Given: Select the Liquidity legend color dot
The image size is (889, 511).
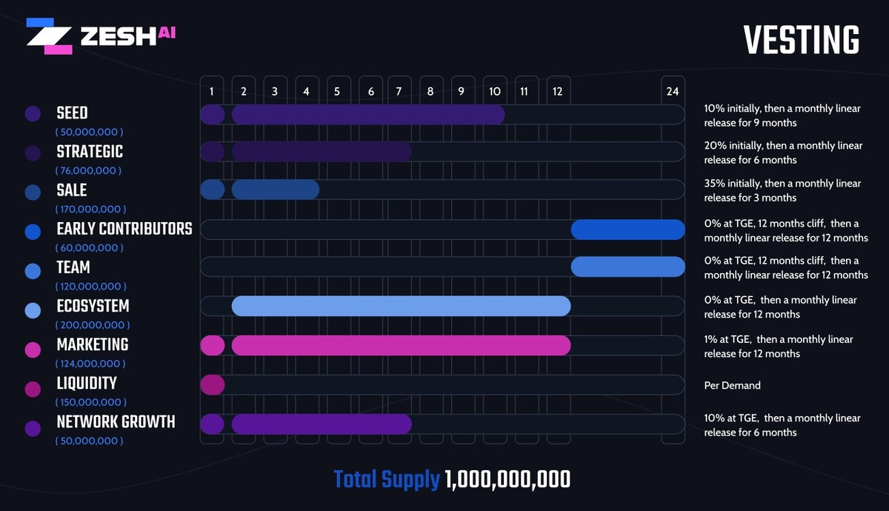Looking at the screenshot, I should click(33, 385).
